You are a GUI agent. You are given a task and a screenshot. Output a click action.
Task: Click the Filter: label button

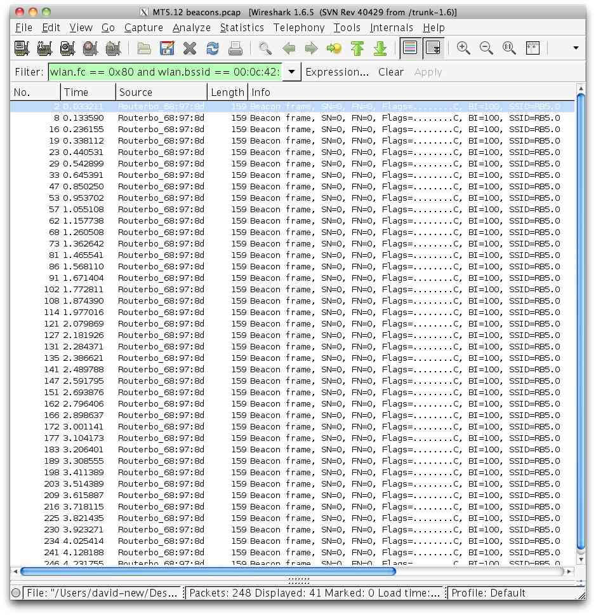coord(29,72)
